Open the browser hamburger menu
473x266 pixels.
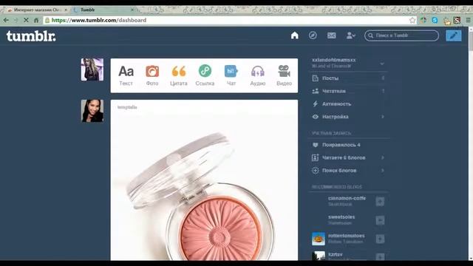coord(468,20)
